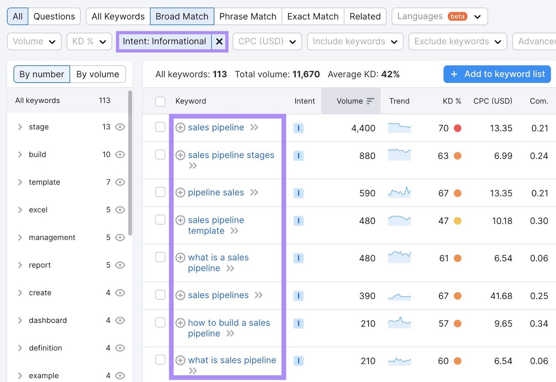Switch to the Phrase Match tab
Viewport: 556px width, 382px height.
pyautogui.click(x=248, y=16)
